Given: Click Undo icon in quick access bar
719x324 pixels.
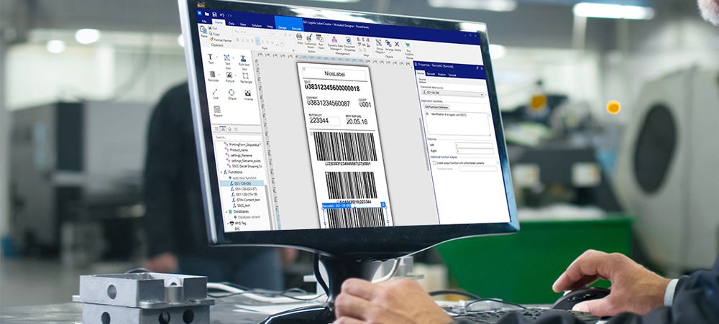Looking at the screenshot, I should pyautogui.click(x=222, y=16).
